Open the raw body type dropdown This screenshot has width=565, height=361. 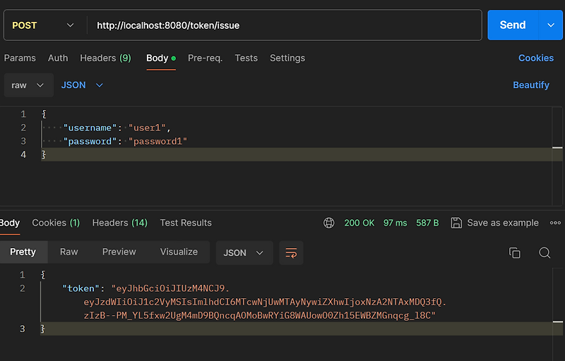click(28, 85)
